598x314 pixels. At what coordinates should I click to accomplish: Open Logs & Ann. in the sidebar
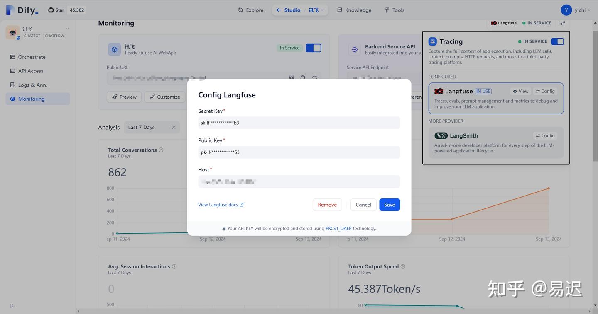(38, 85)
